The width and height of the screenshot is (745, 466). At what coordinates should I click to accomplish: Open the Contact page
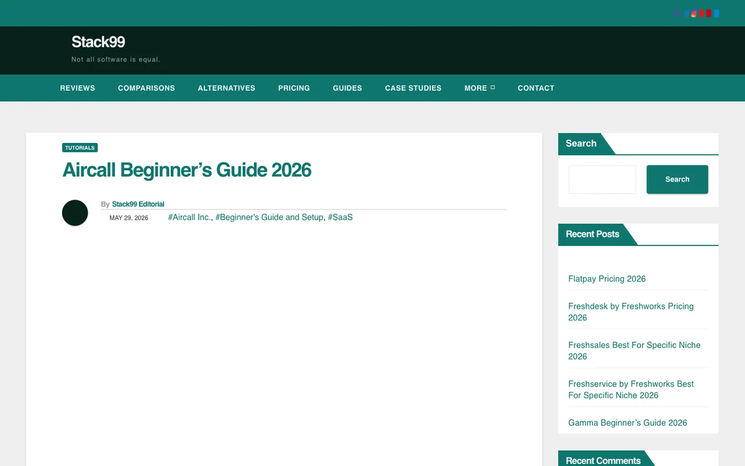click(536, 88)
